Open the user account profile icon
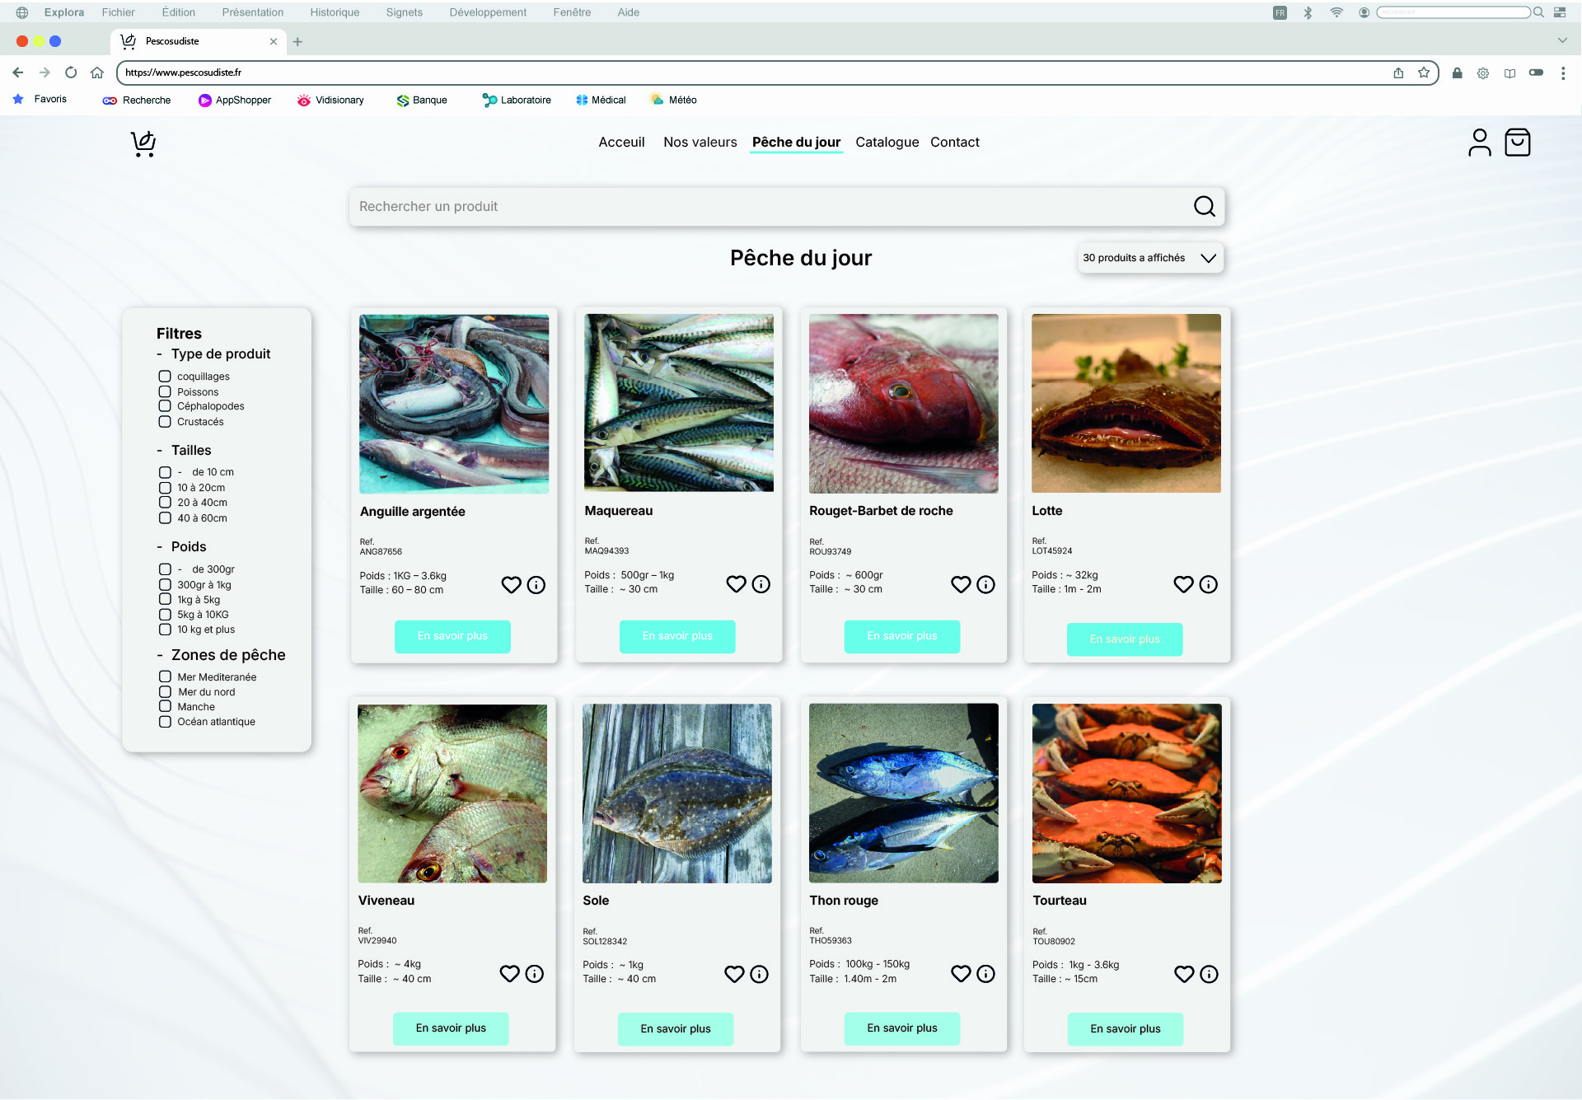 tap(1479, 143)
